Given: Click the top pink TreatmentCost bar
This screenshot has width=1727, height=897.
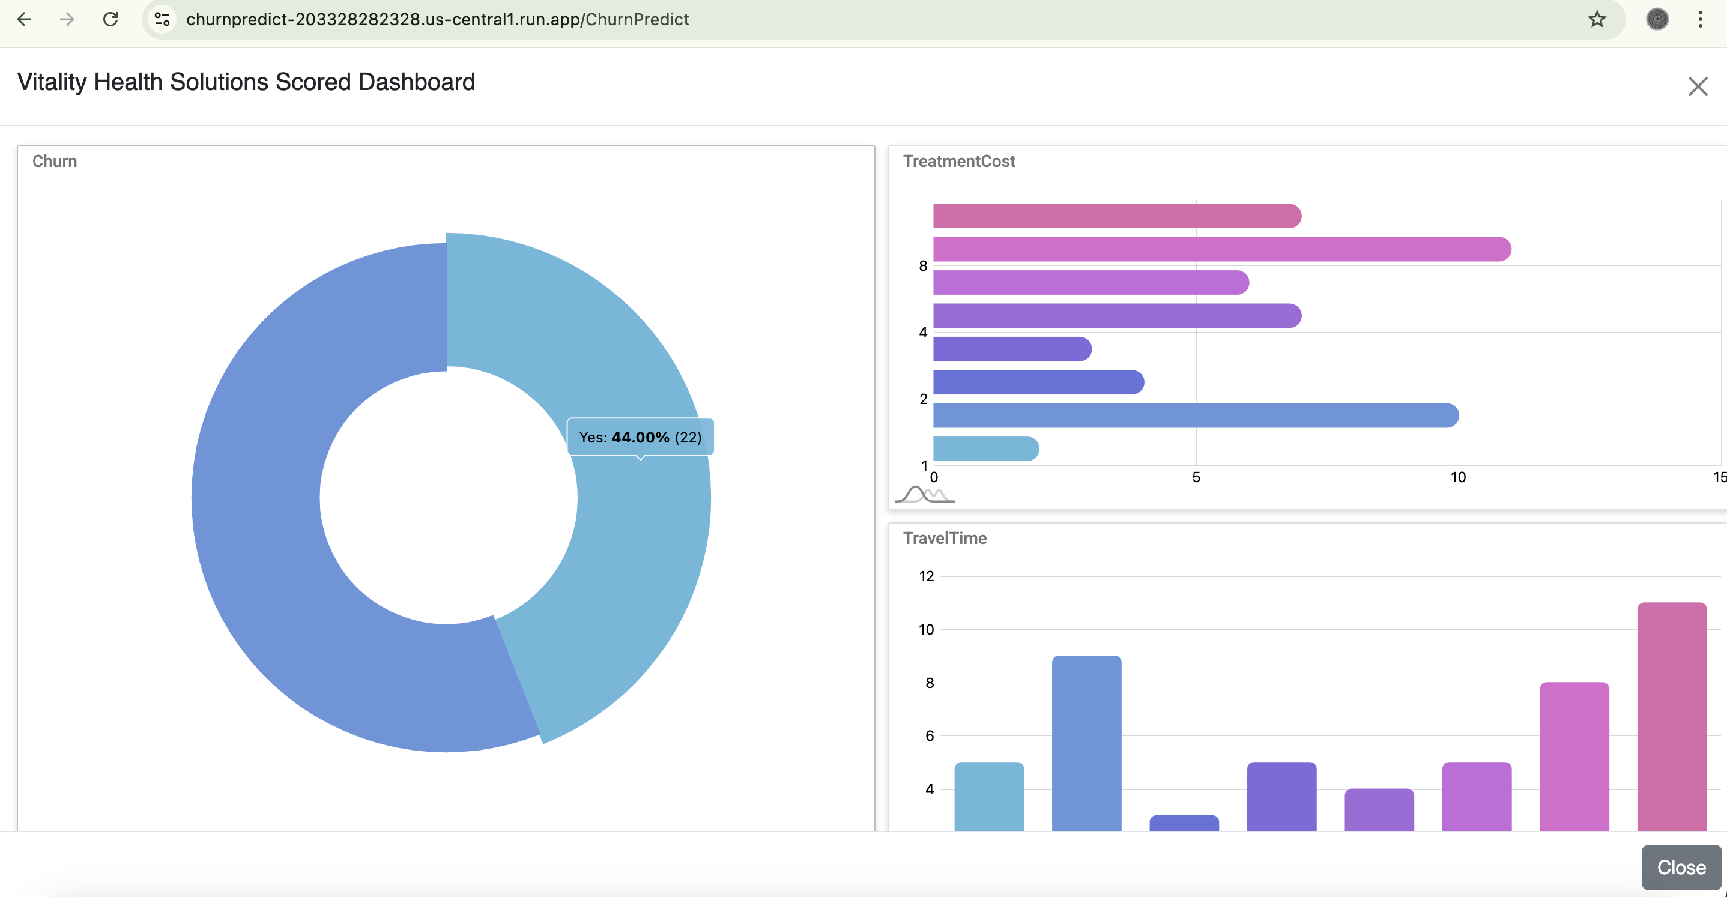Looking at the screenshot, I should 1116,216.
